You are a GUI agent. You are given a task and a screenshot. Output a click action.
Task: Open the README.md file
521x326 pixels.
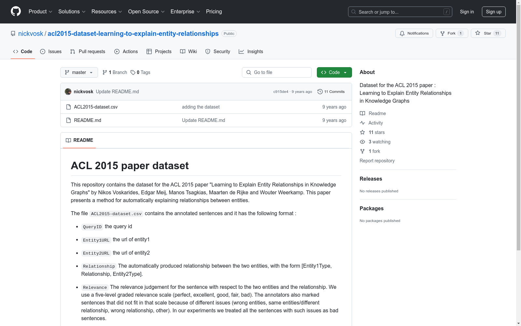(88, 120)
